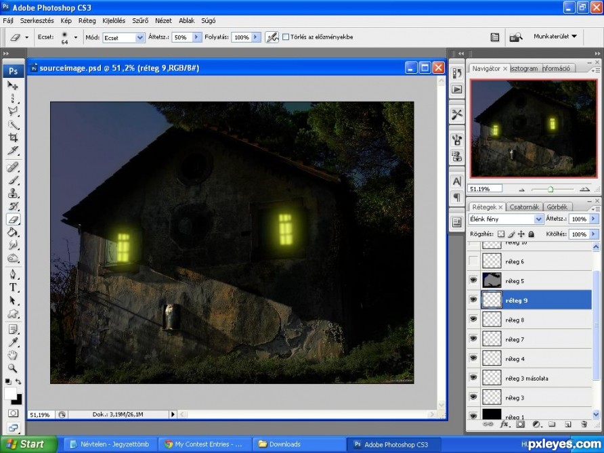Select the Type tool

pos(13,287)
